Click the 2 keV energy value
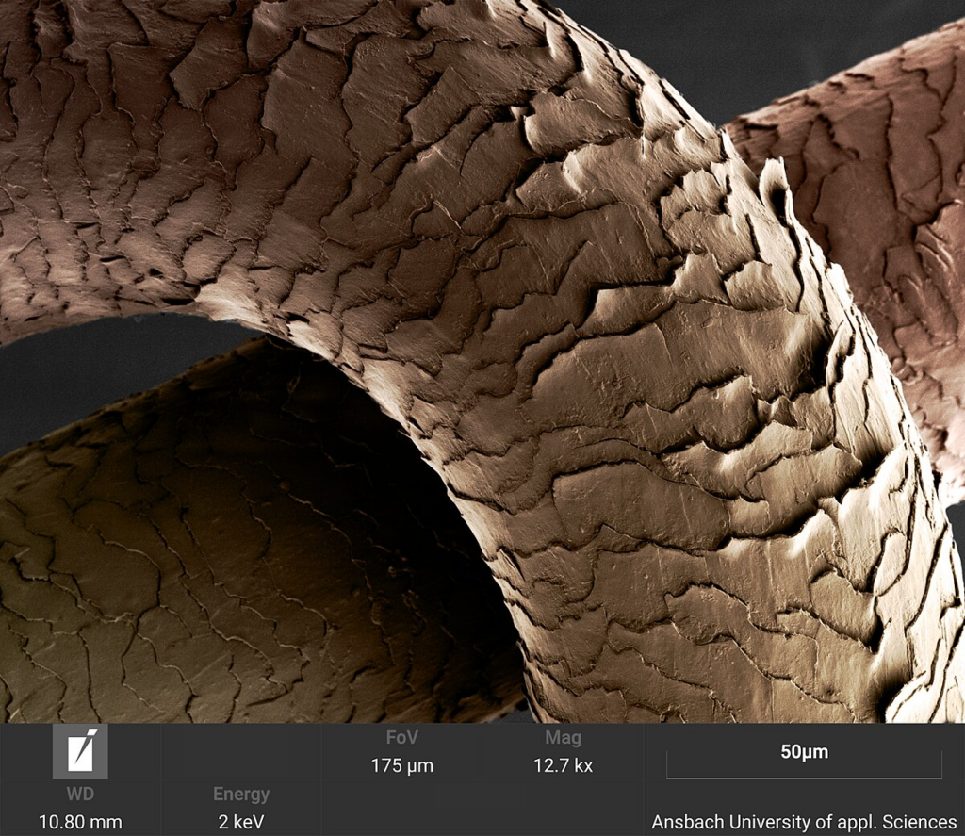 pyautogui.click(x=241, y=822)
